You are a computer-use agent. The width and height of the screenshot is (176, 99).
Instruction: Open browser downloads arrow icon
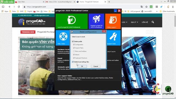pos(173,7)
